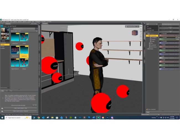Click the X Rotate icon

point(160,47)
